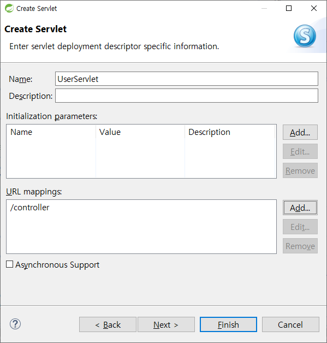This screenshot has height=343, width=327.
Task: Click the Spring leaf icon in title bar
Action: click(x=9, y=8)
